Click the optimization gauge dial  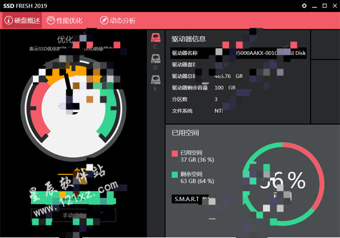pos(73,109)
